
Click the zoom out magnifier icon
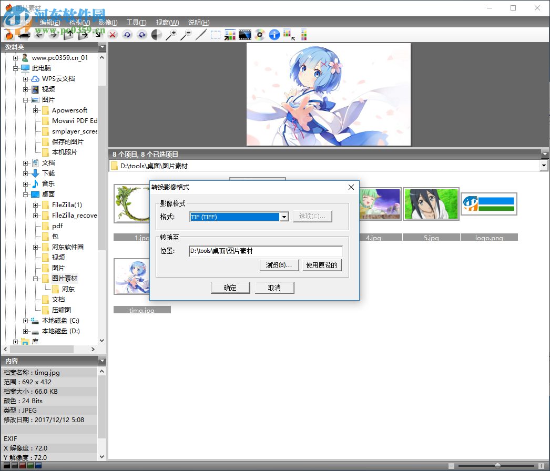pyautogui.click(x=186, y=35)
